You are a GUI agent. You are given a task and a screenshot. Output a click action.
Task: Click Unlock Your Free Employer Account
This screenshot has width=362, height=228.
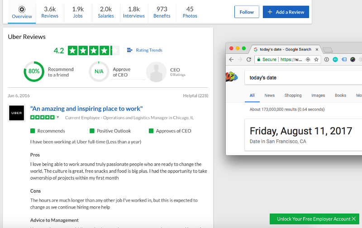(x=314, y=219)
